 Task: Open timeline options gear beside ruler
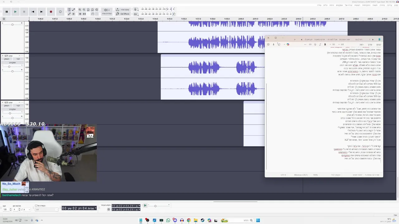3,19
